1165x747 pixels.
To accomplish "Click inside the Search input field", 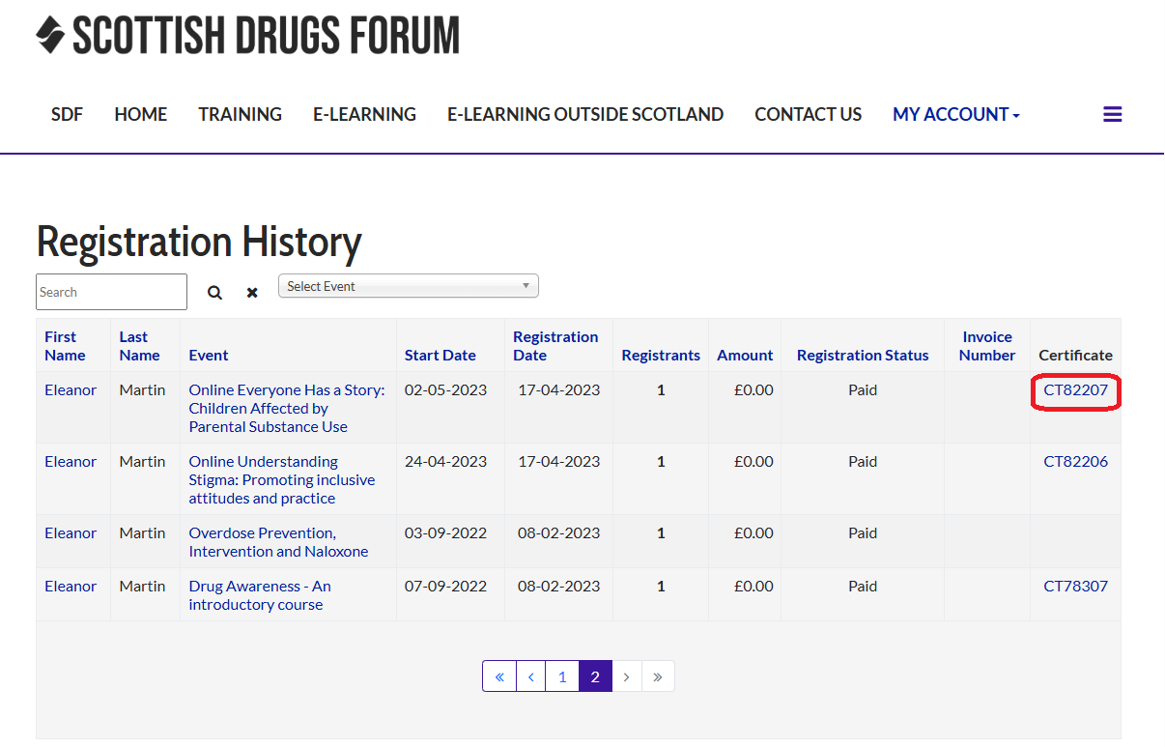I will tap(111, 291).
